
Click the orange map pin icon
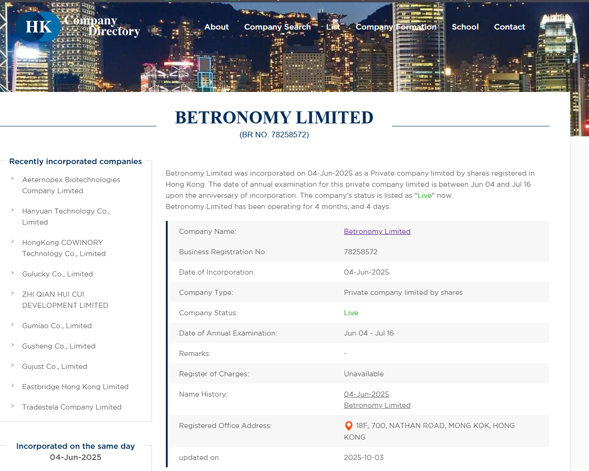[x=349, y=426]
